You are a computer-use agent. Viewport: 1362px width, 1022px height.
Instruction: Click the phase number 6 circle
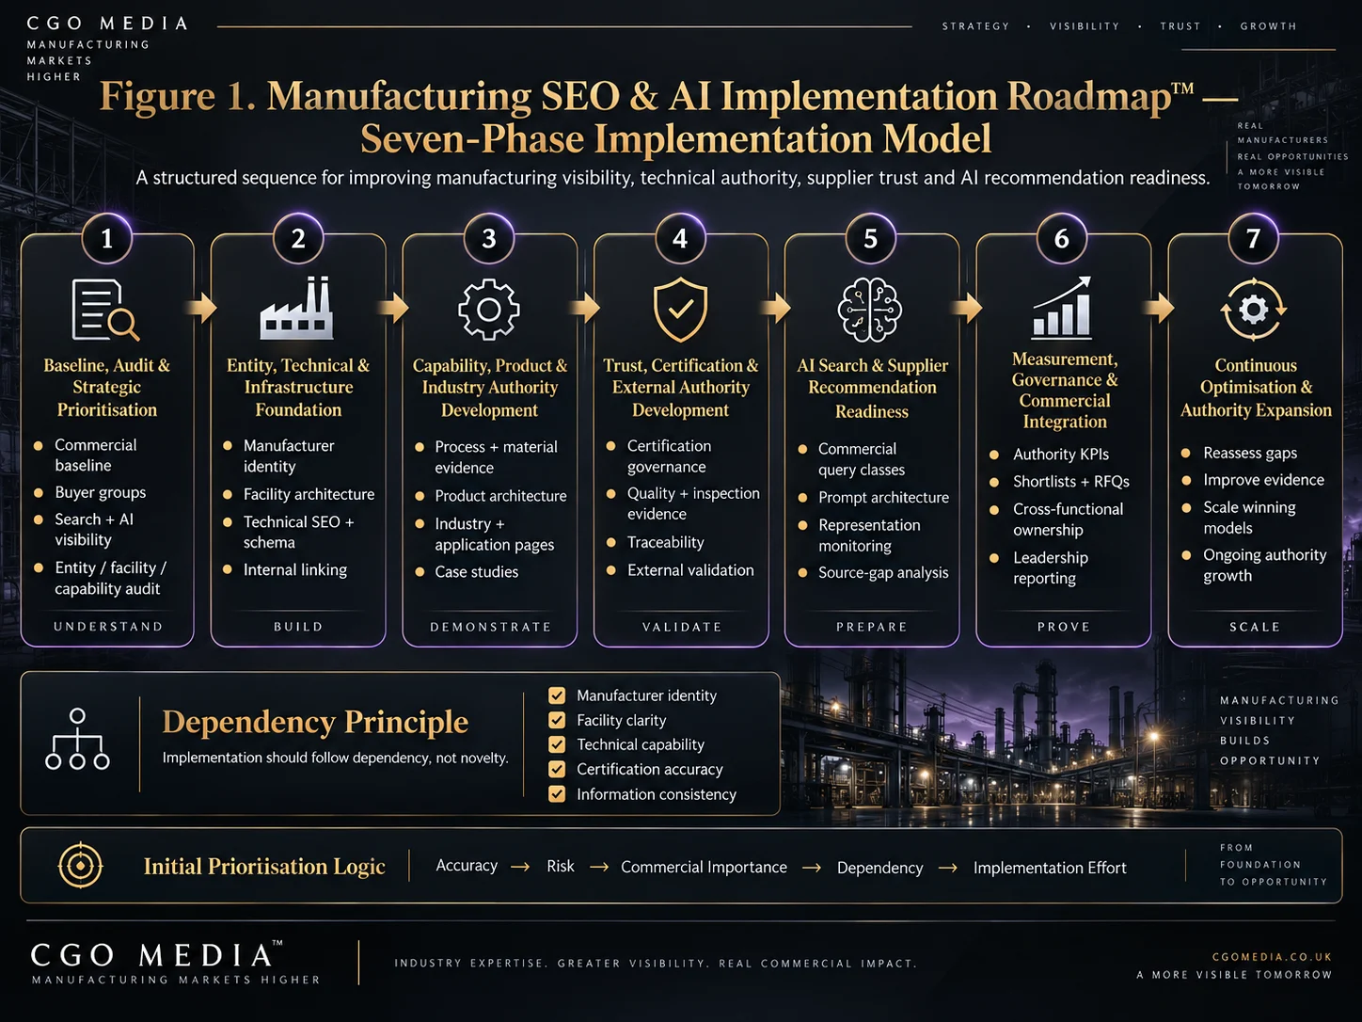click(x=1062, y=239)
